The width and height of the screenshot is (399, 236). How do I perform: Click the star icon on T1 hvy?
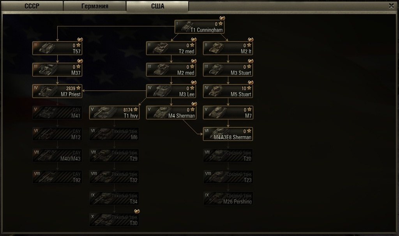click(x=136, y=109)
